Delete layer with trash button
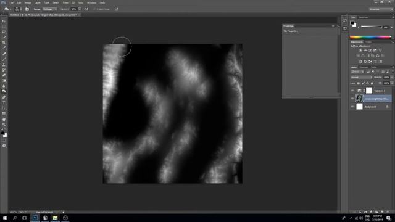The height and width of the screenshot is (222, 395). tap(388, 212)
